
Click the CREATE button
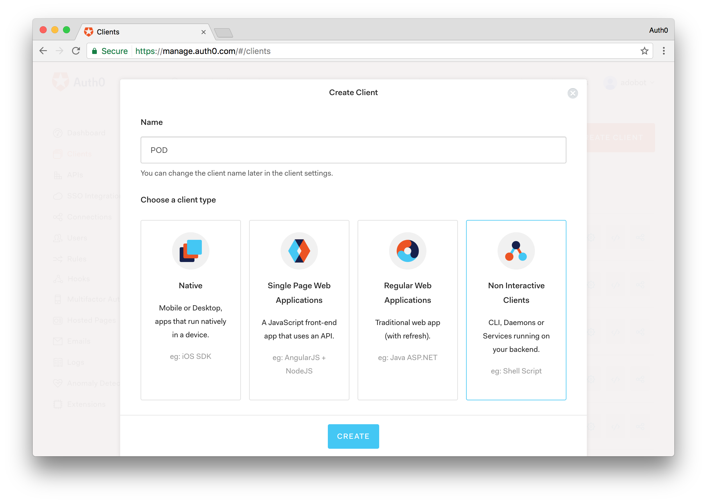pyautogui.click(x=353, y=436)
